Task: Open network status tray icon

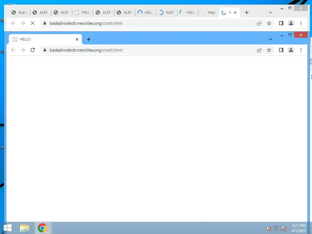Action: click(x=276, y=228)
